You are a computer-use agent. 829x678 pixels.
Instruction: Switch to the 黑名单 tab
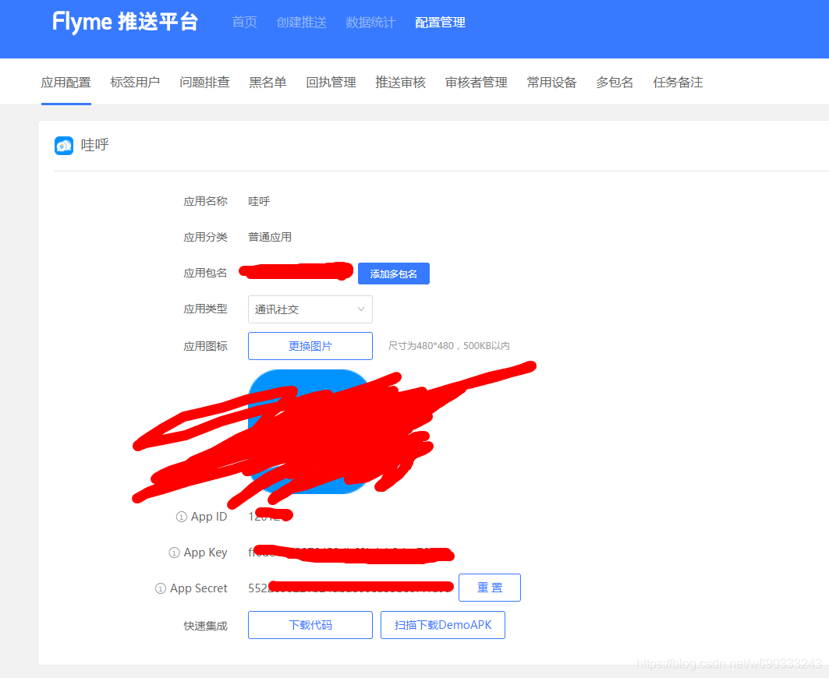(268, 83)
